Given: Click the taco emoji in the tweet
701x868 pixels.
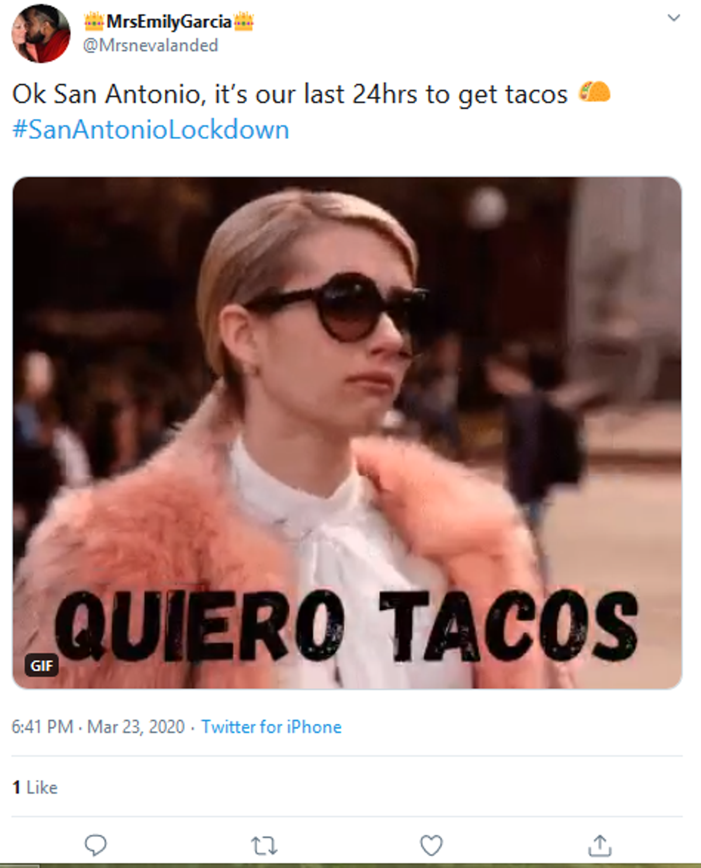Looking at the screenshot, I should tap(595, 93).
